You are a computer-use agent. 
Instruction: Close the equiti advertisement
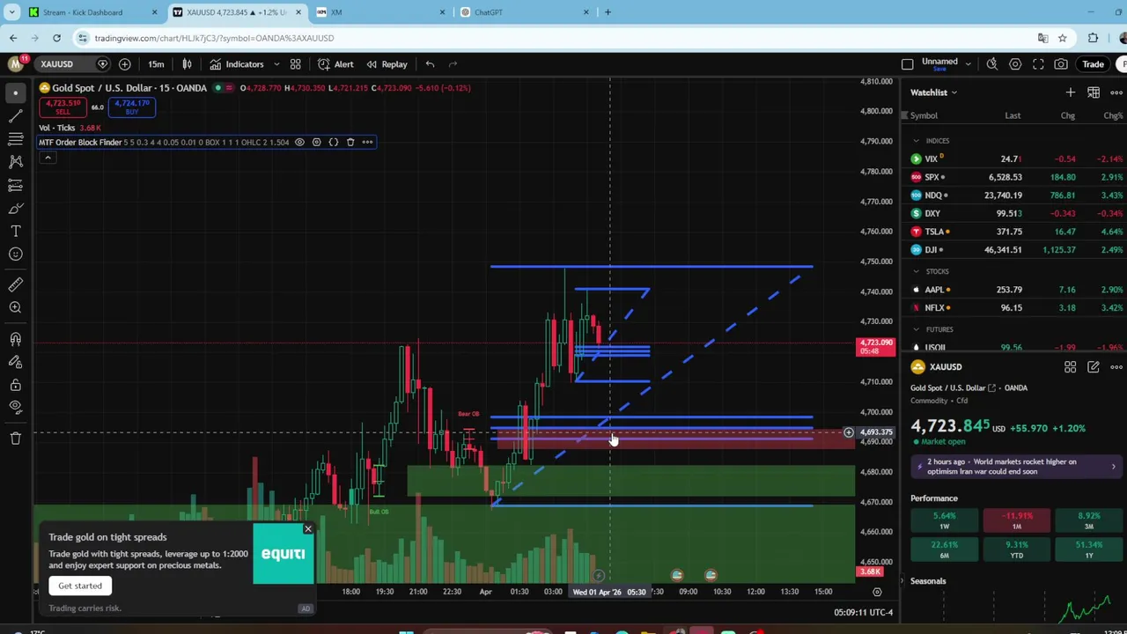click(307, 529)
